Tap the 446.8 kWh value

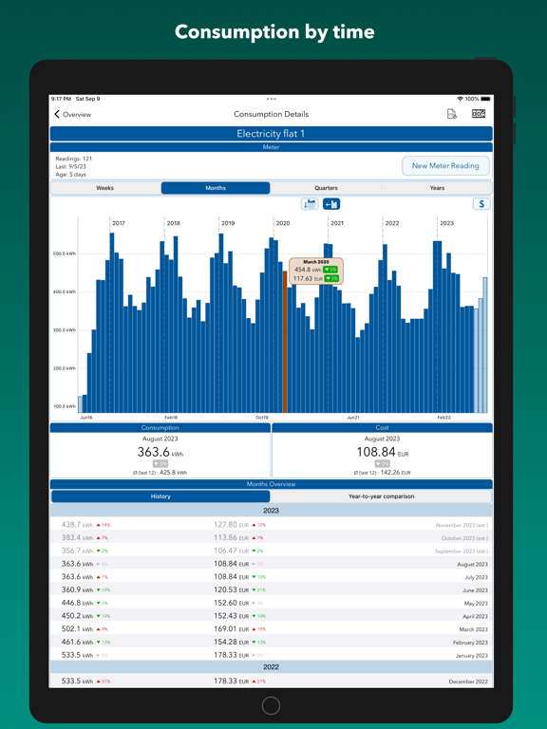click(x=77, y=603)
